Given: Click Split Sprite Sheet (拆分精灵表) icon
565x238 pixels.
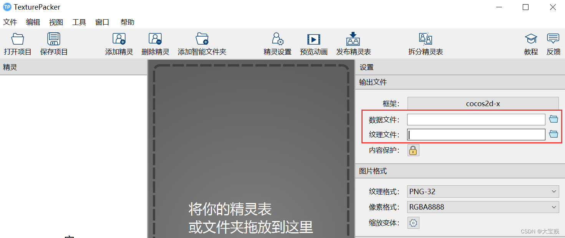Looking at the screenshot, I should (426, 39).
